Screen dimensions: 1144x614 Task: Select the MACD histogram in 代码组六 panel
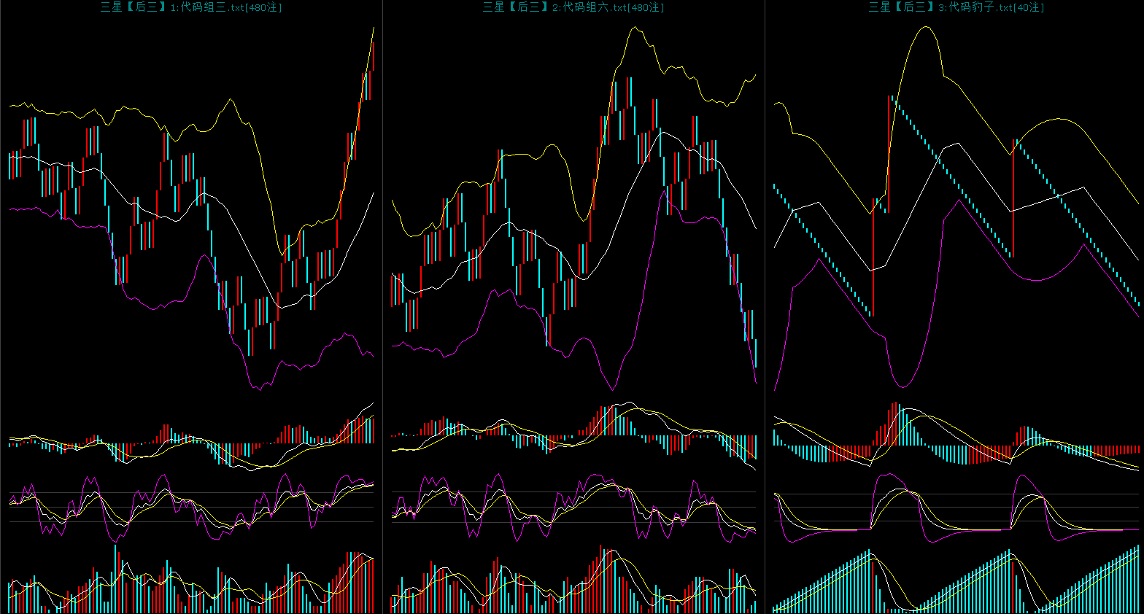[x=573, y=438]
